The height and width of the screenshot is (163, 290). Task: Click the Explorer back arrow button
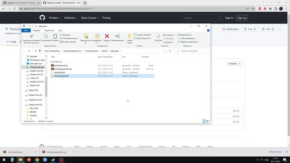24,51
